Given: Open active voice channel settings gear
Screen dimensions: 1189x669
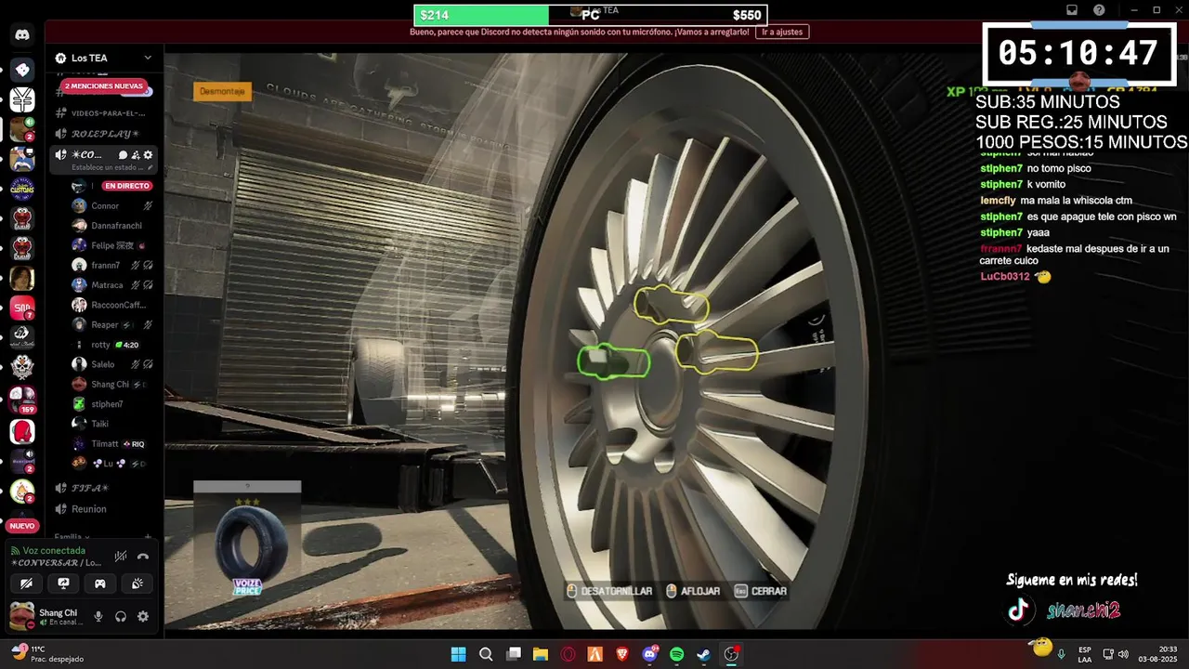Looking at the screenshot, I should 148,155.
